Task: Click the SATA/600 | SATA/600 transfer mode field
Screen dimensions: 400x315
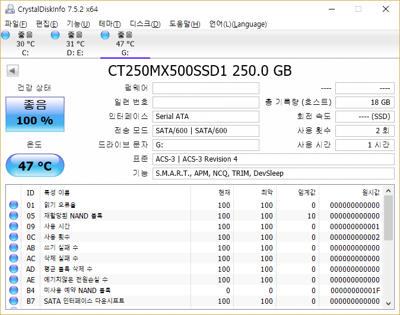Action: coord(206,131)
